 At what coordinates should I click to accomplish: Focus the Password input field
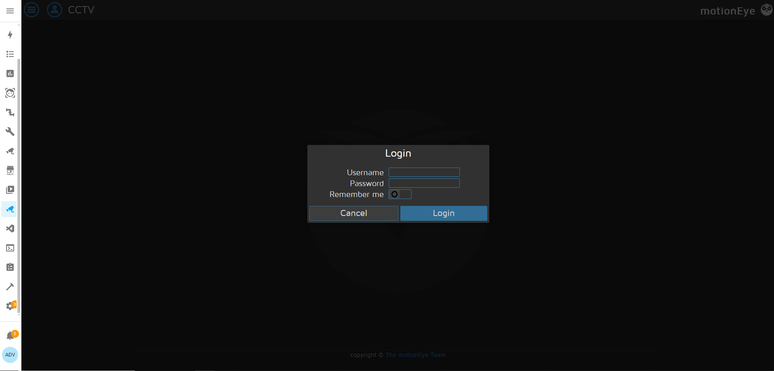(x=424, y=183)
